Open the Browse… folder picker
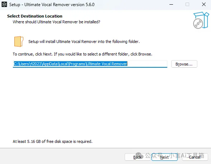This screenshot has height=164, width=211. [x=184, y=64]
